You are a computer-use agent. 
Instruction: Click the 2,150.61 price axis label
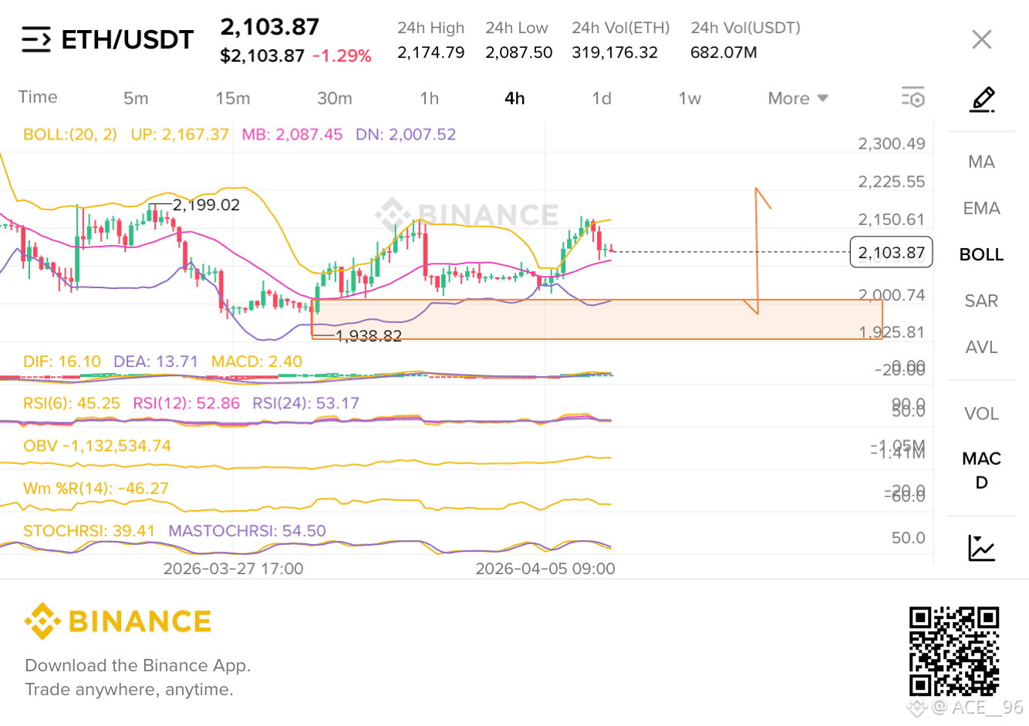[x=892, y=220]
